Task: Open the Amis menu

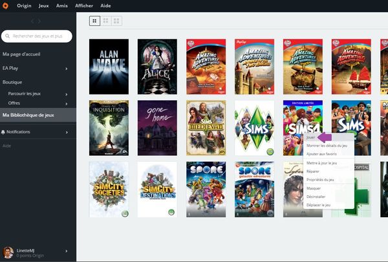Action: (62, 6)
